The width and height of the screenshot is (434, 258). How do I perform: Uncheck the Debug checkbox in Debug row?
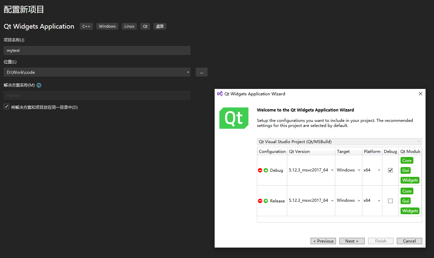(x=390, y=170)
